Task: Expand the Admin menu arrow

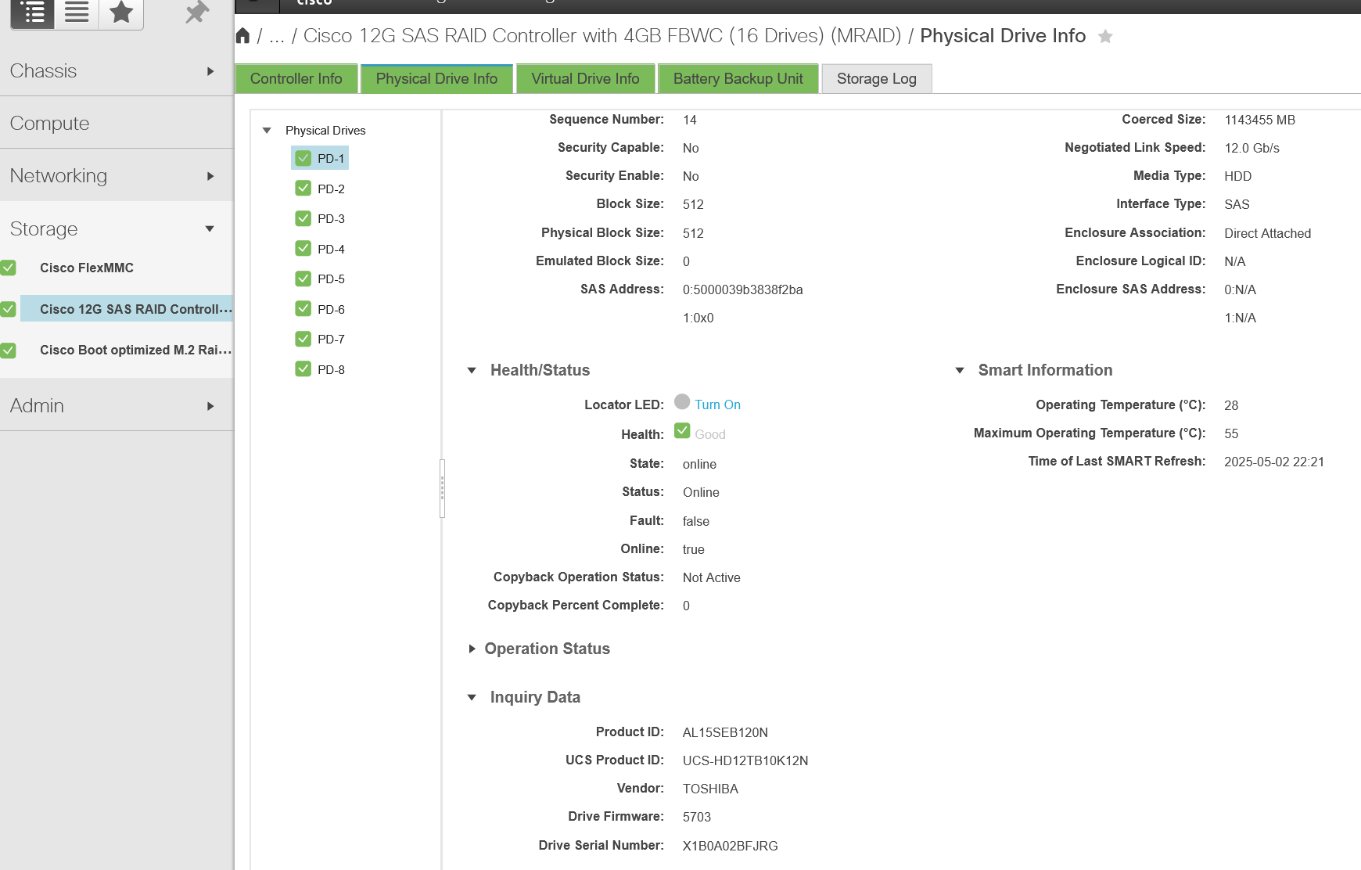Action: [x=210, y=406]
